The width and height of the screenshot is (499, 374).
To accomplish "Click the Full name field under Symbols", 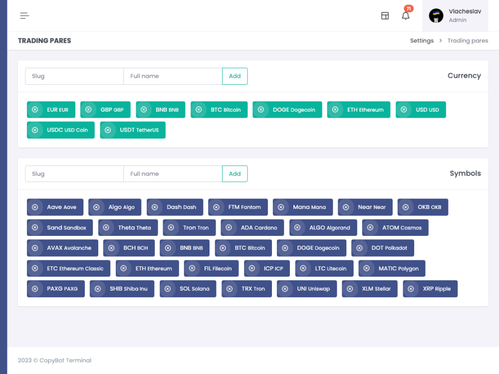I will coord(172,174).
